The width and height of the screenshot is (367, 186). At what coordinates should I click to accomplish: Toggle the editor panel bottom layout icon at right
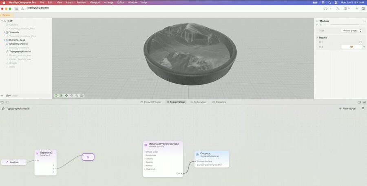364,102
